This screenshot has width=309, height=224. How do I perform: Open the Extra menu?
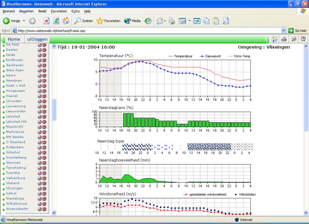[x=75, y=11]
